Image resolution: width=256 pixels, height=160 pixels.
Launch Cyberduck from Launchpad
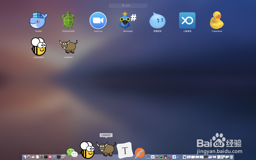[x=217, y=20]
